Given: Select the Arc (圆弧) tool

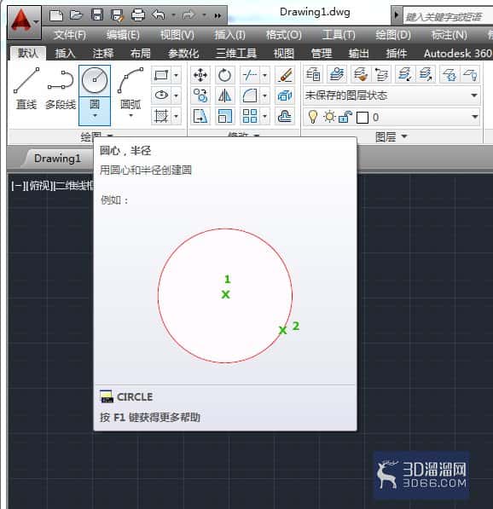Looking at the screenshot, I should [130, 91].
